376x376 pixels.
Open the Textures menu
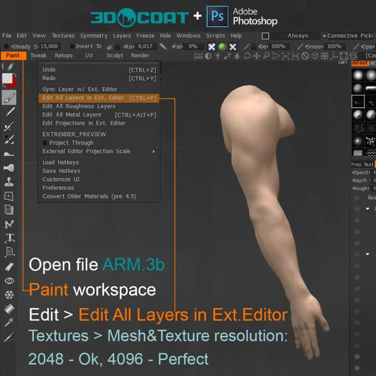(63, 36)
